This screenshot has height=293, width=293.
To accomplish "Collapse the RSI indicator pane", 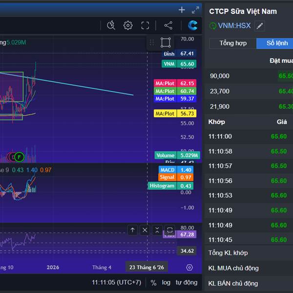I will [157, 230].
